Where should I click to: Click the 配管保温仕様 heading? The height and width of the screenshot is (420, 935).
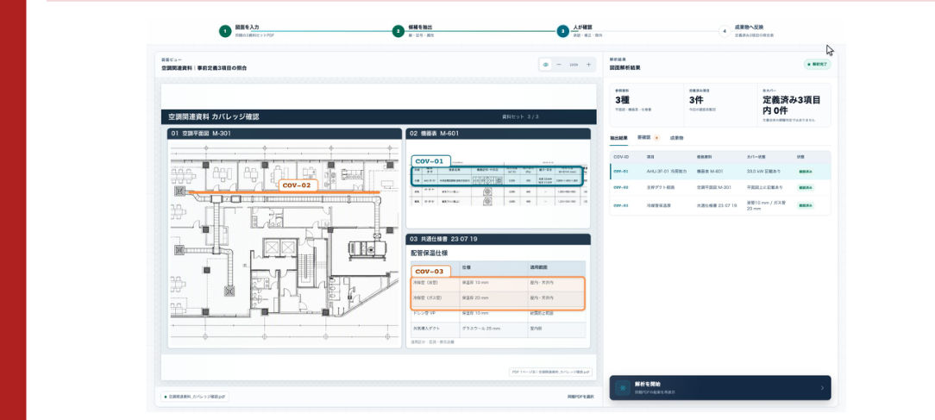430,253
